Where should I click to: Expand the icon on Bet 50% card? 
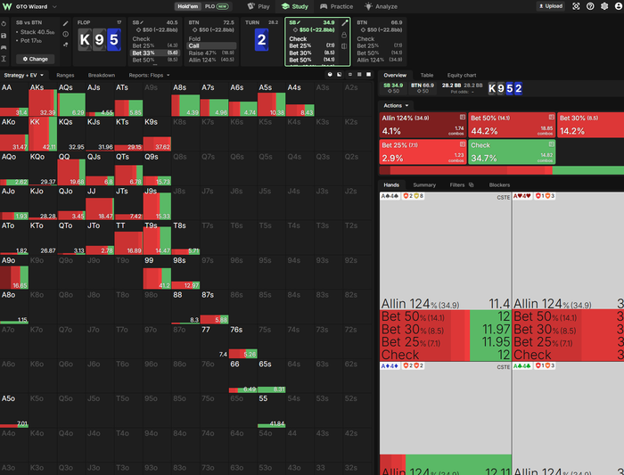point(551,118)
